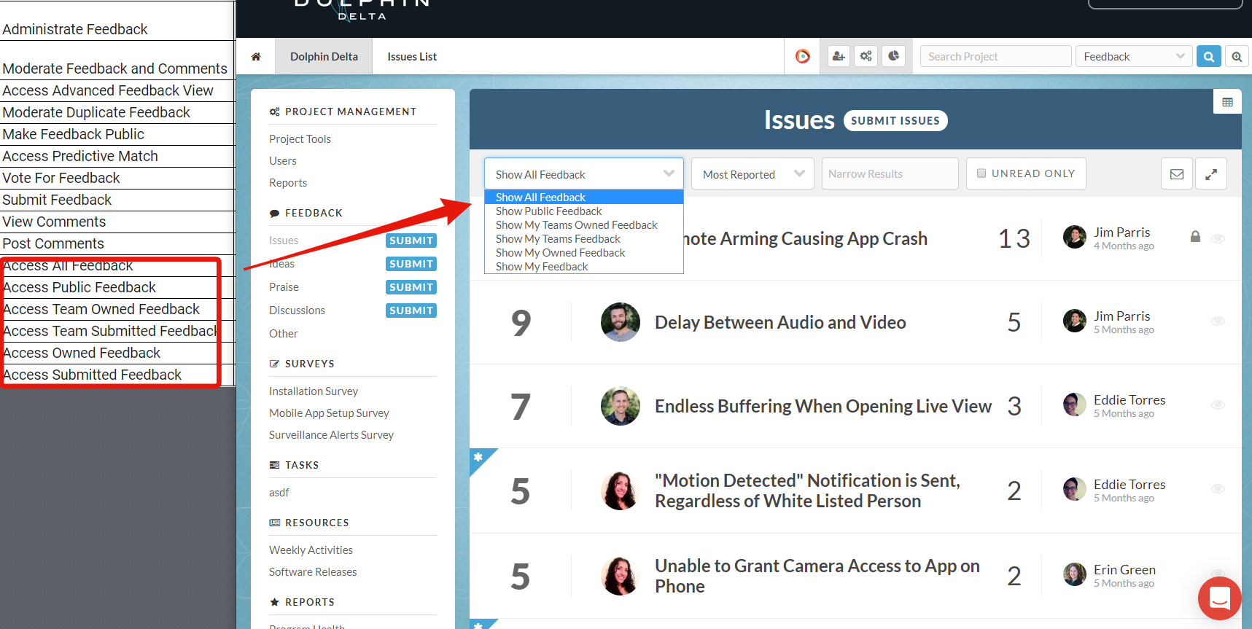Expand issues list to fullscreen
The height and width of the screenshot is (629, 1252).
[1211, 173]
